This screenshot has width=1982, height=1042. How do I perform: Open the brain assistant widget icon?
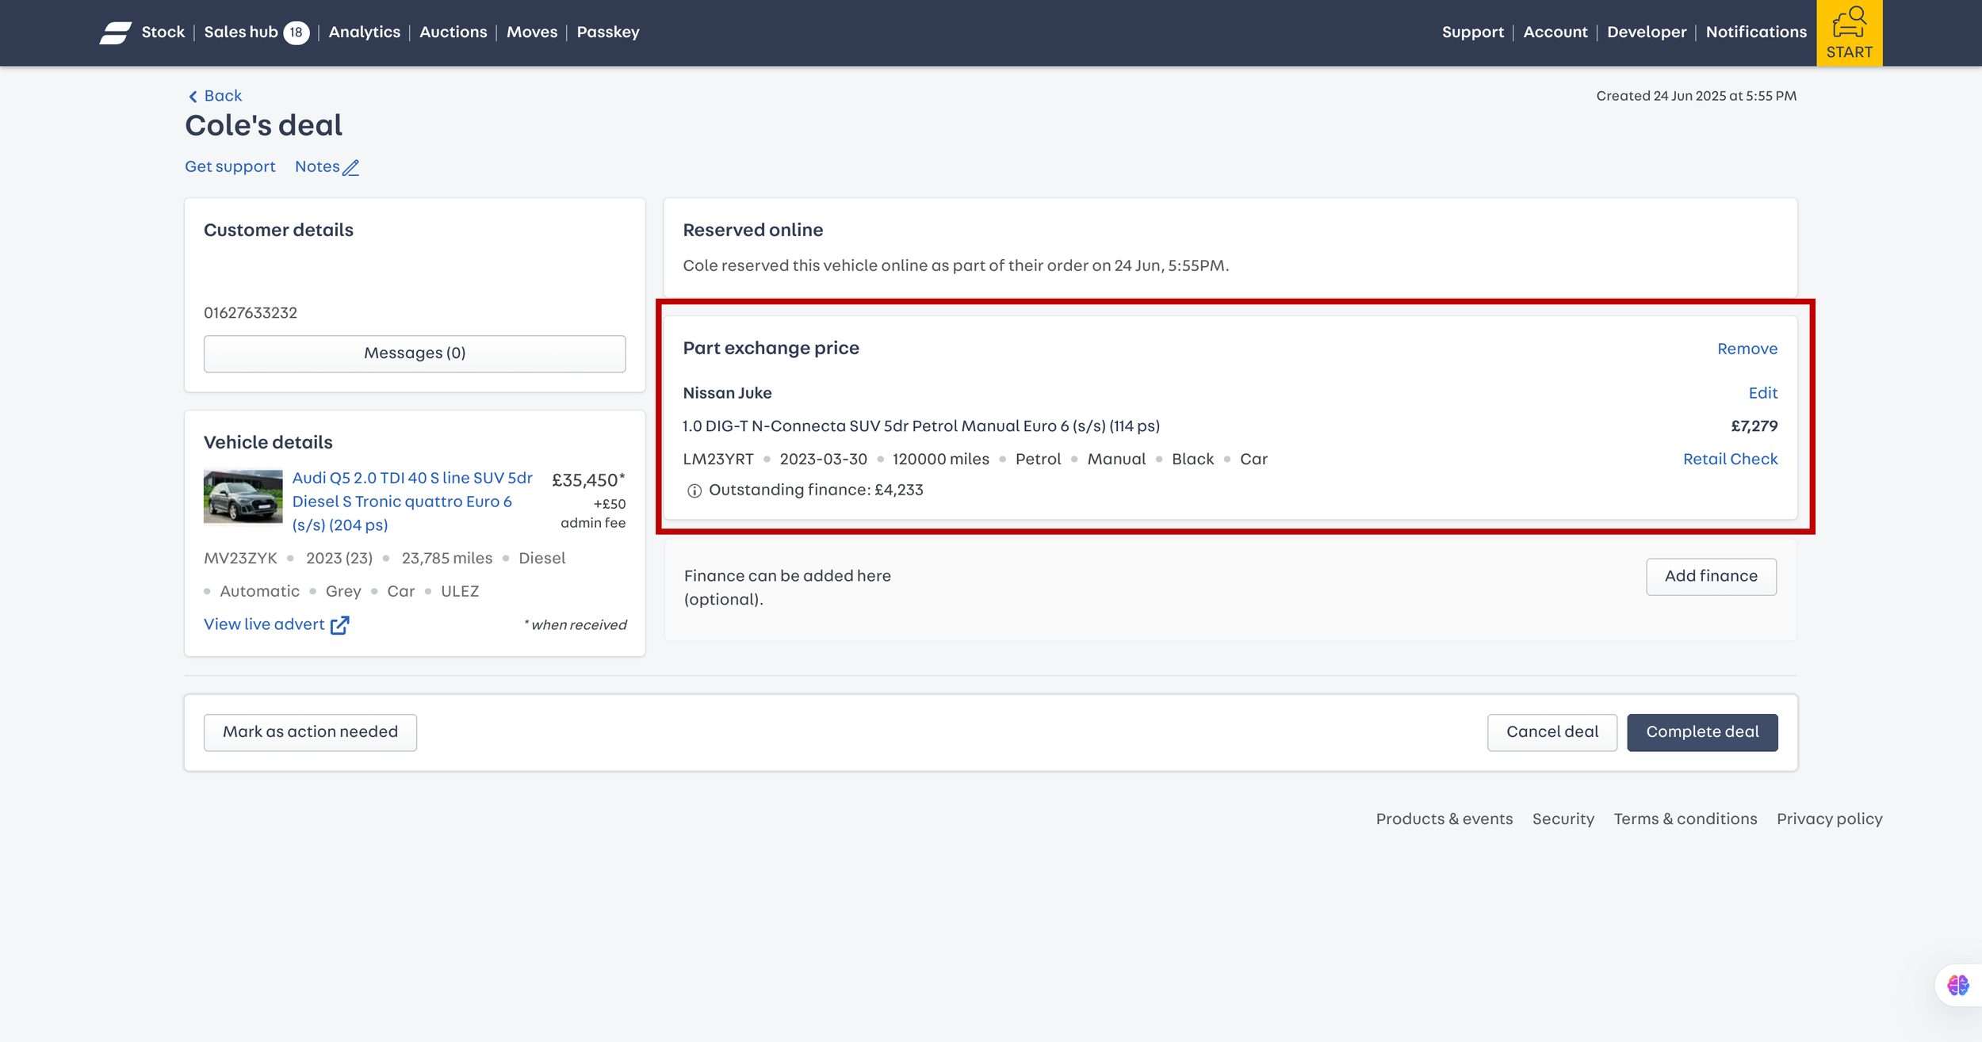click(x=1957, y=985)
